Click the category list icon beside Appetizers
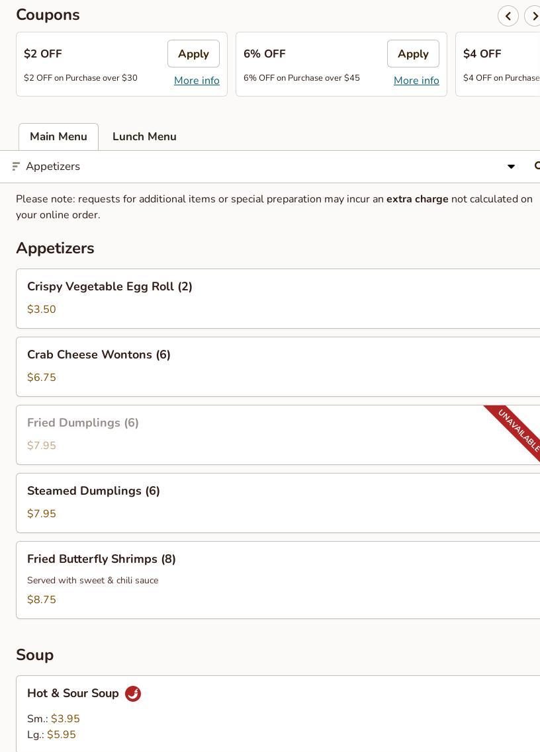The height and width of the screenshot is (752, 540). pyautogui.click(x=17, y=167)
